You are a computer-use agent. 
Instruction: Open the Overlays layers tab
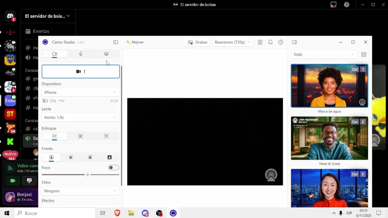(106, 54)
